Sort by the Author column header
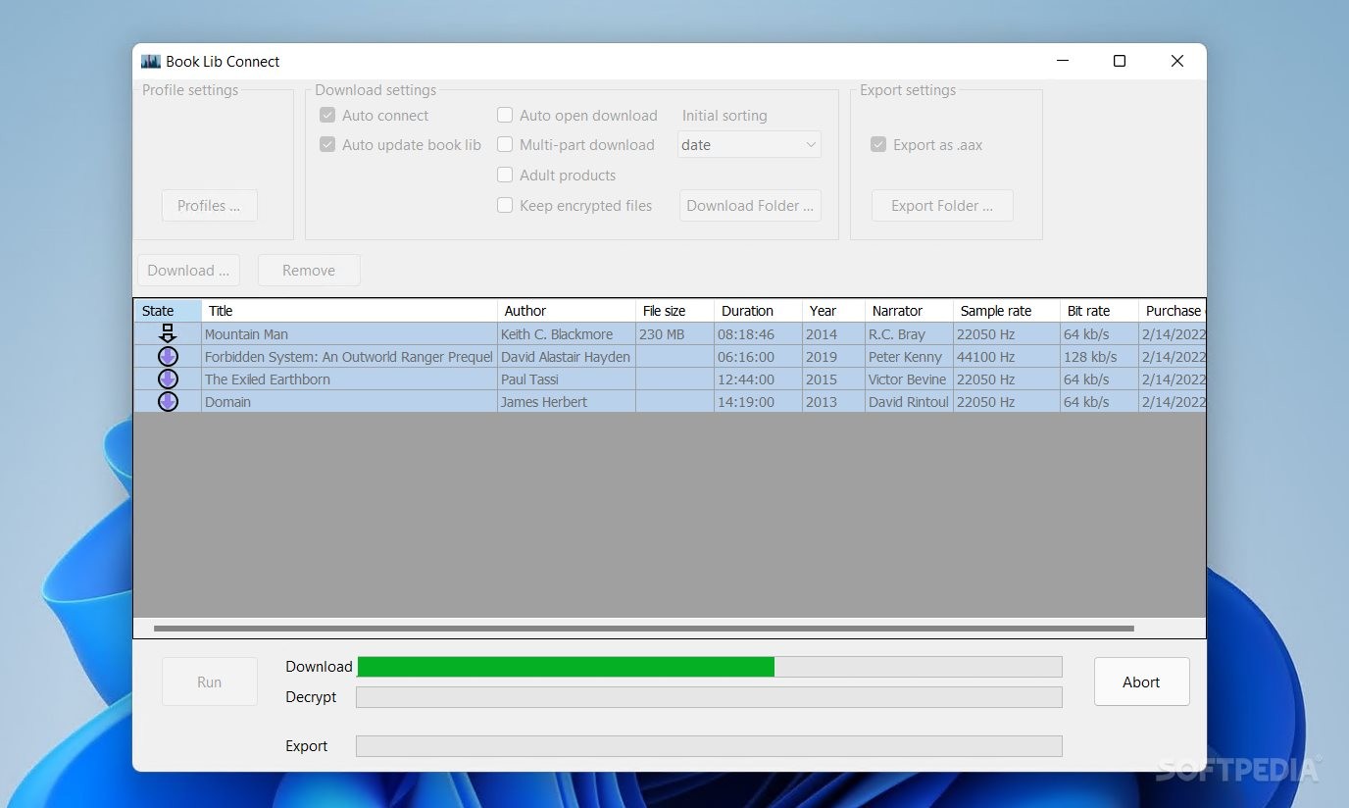Screen dimensions: 1349x808 point(566,311)
